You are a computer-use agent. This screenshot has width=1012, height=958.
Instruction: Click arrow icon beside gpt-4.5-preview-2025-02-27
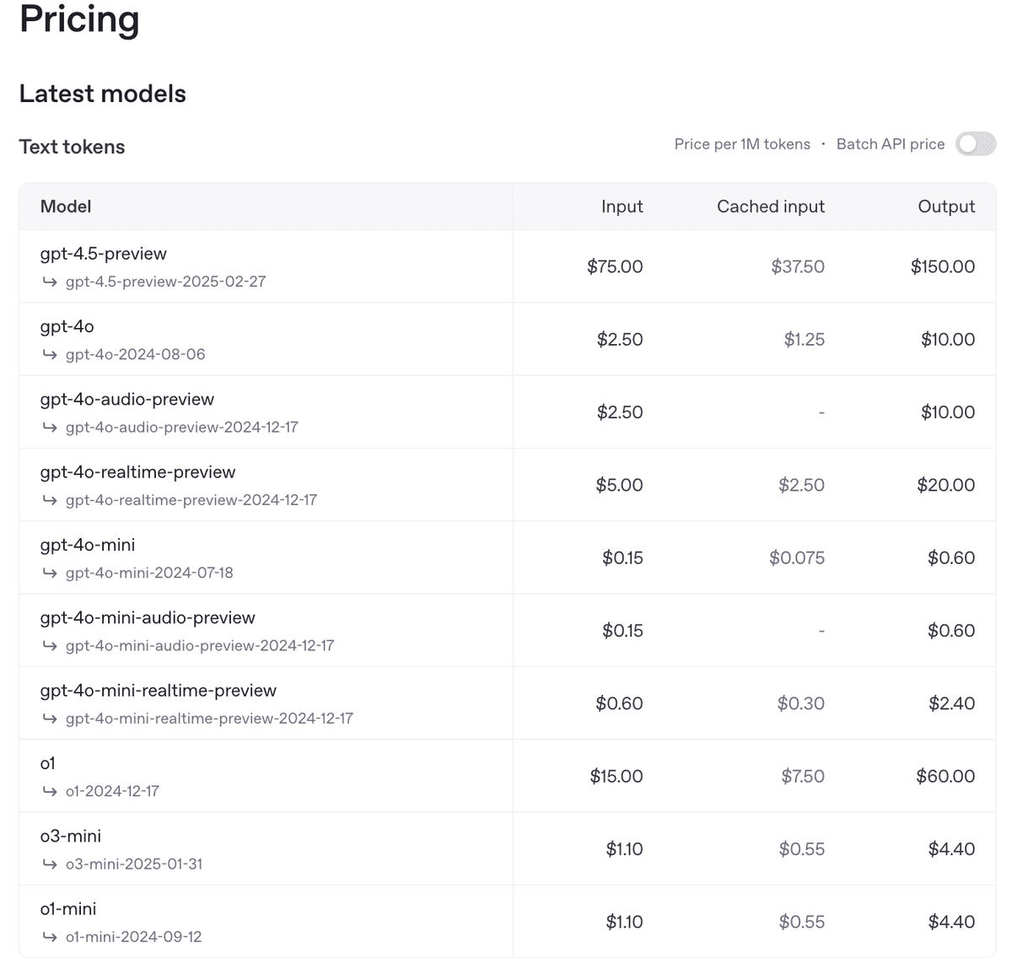pyautogui.click(x=50, y=282)
